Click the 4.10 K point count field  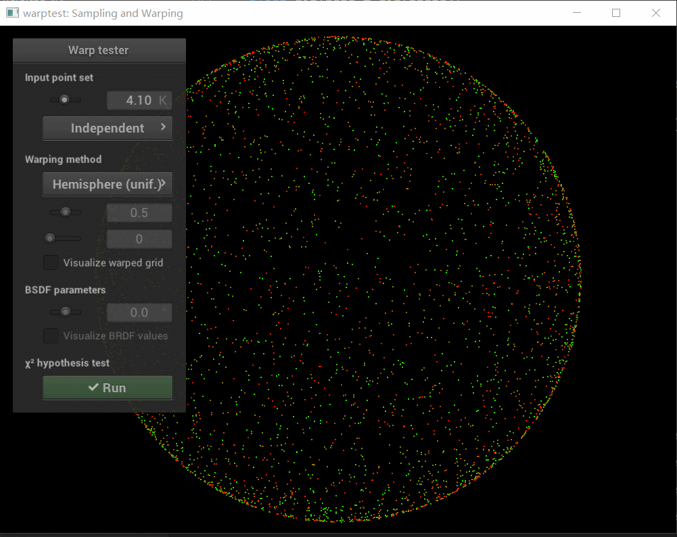139,100
